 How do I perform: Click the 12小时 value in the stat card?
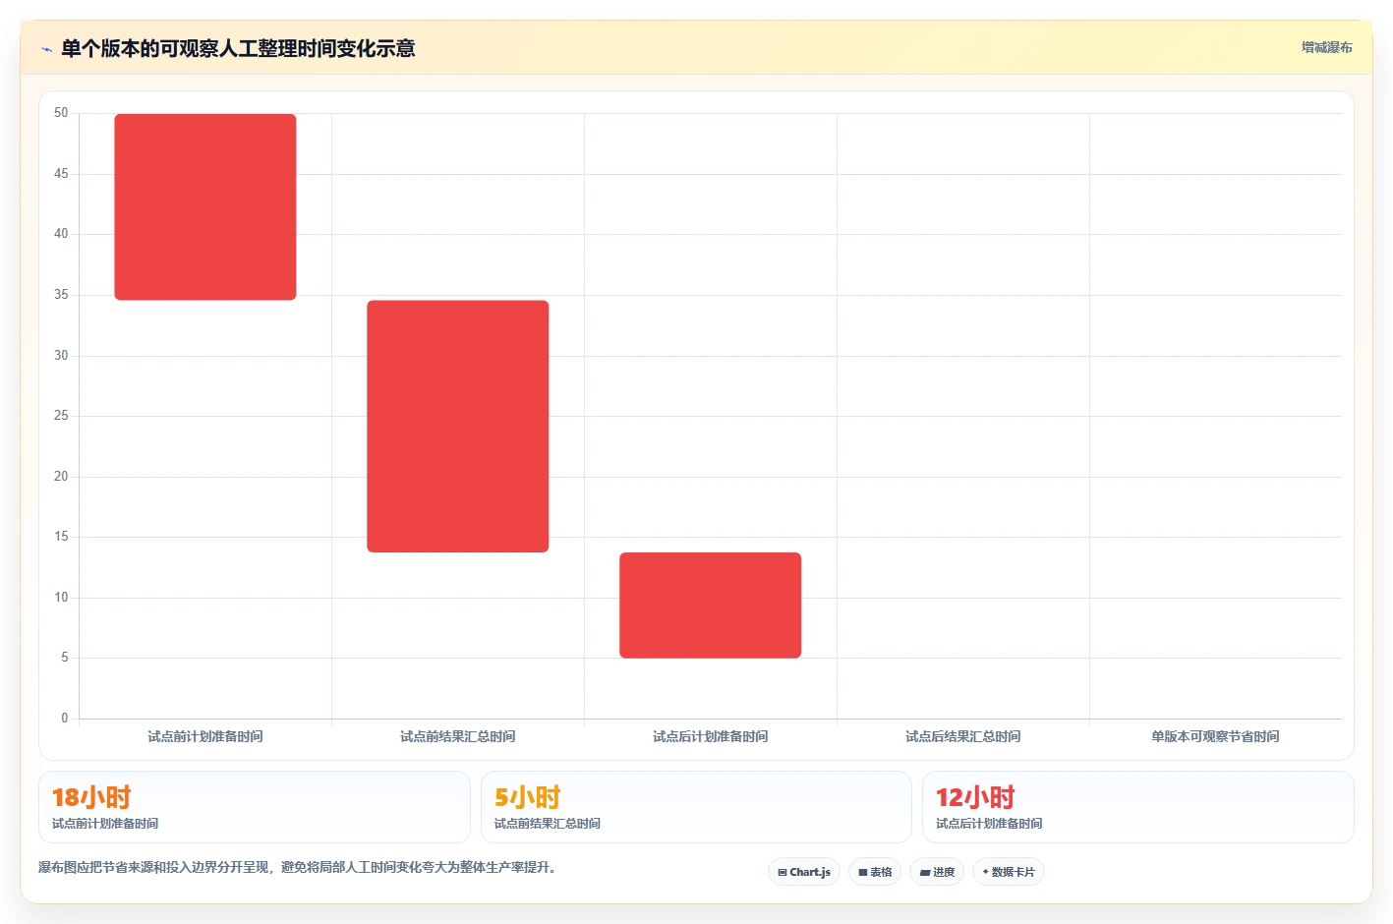tap(975, 797)
